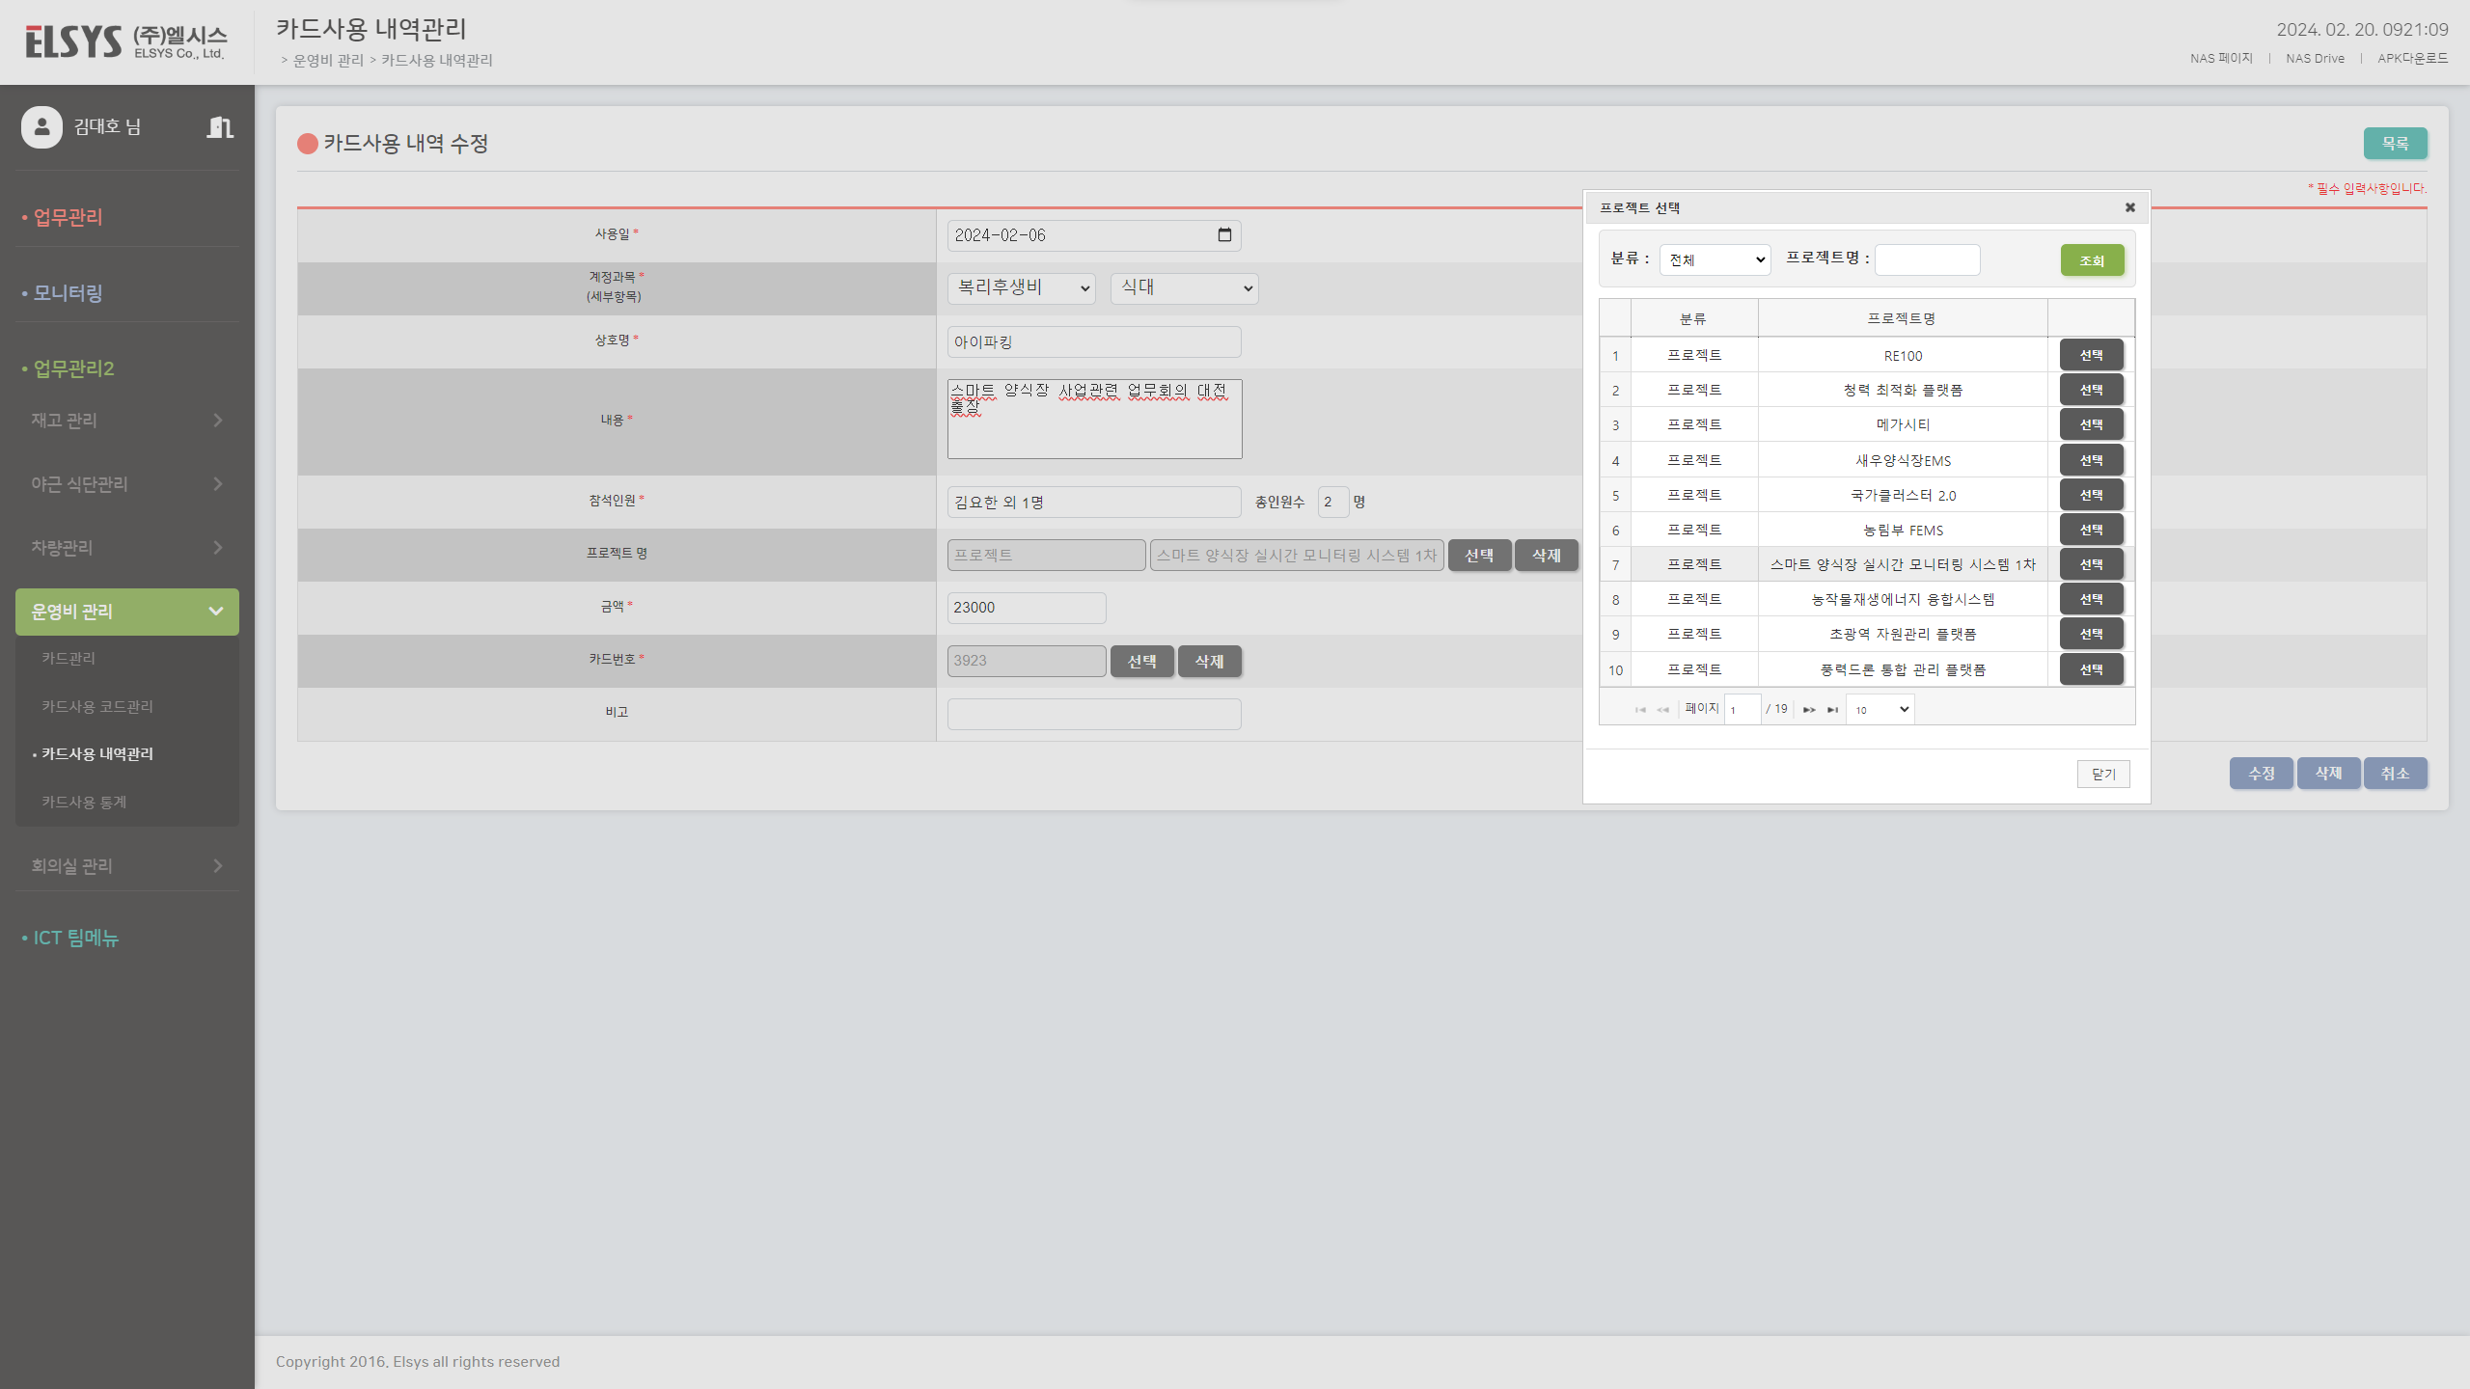Image resolution: width=2470 pixels, height=1389 pixels.
Task: Click 삭제 button in 카드번호 row
Action: pos(1210,661)
